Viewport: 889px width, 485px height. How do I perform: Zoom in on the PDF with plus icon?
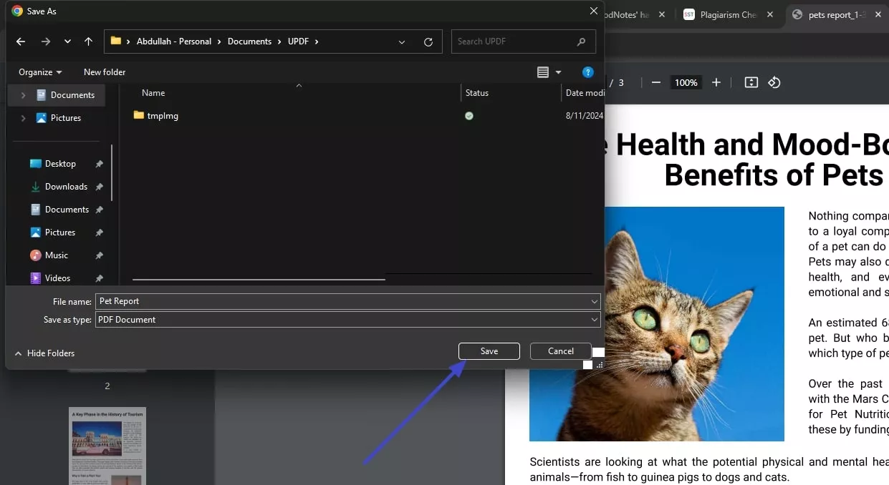716,82
